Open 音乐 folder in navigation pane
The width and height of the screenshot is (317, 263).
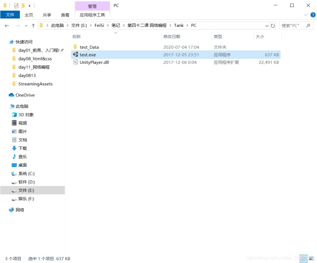click(22, 156)
